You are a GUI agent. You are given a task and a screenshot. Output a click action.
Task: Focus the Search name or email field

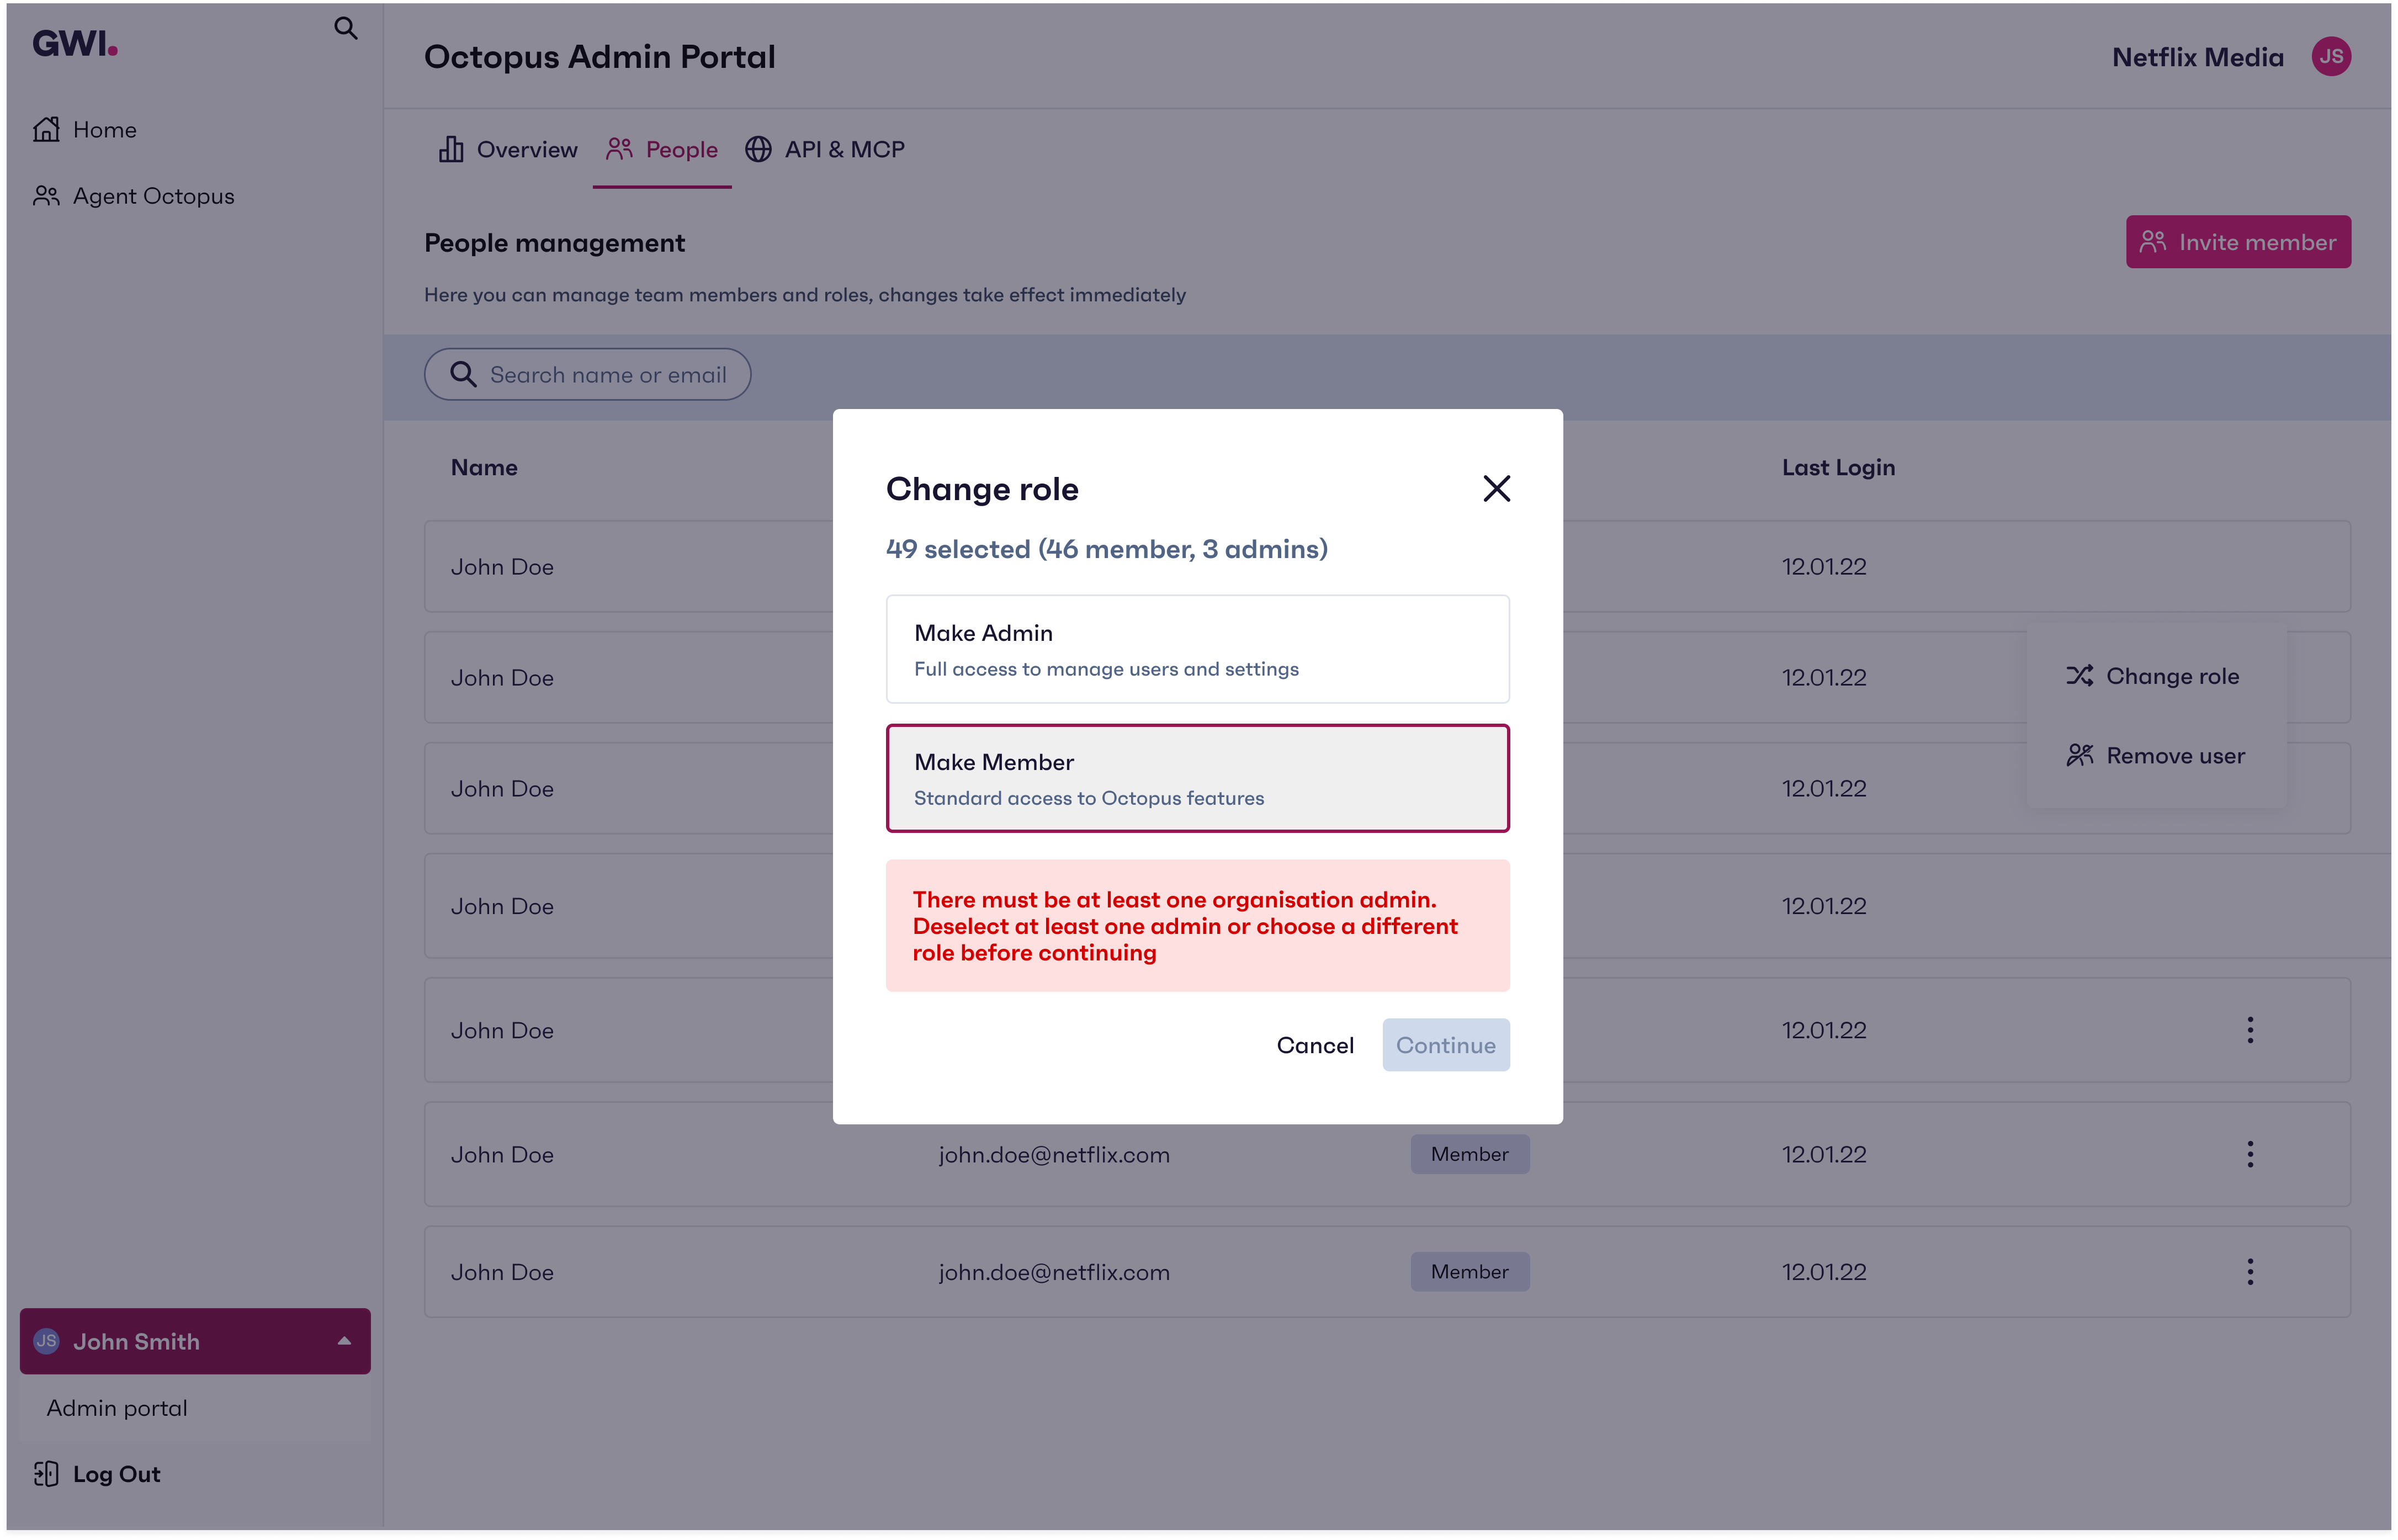587,375
